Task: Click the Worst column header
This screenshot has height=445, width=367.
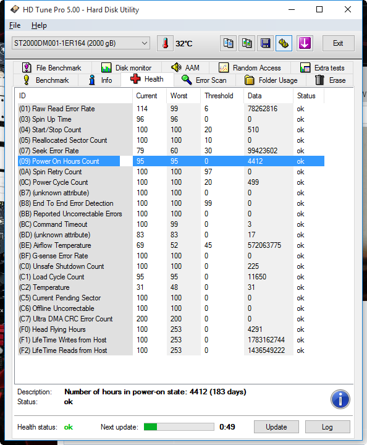Action: pyautogui.click(x=183, y=96)
